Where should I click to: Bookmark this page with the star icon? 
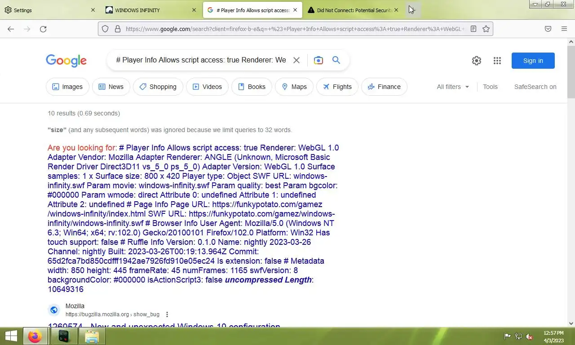(x=486, y=29)
